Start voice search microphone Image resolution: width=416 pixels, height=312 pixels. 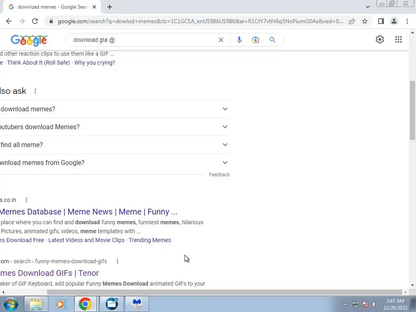click(239, 40)
